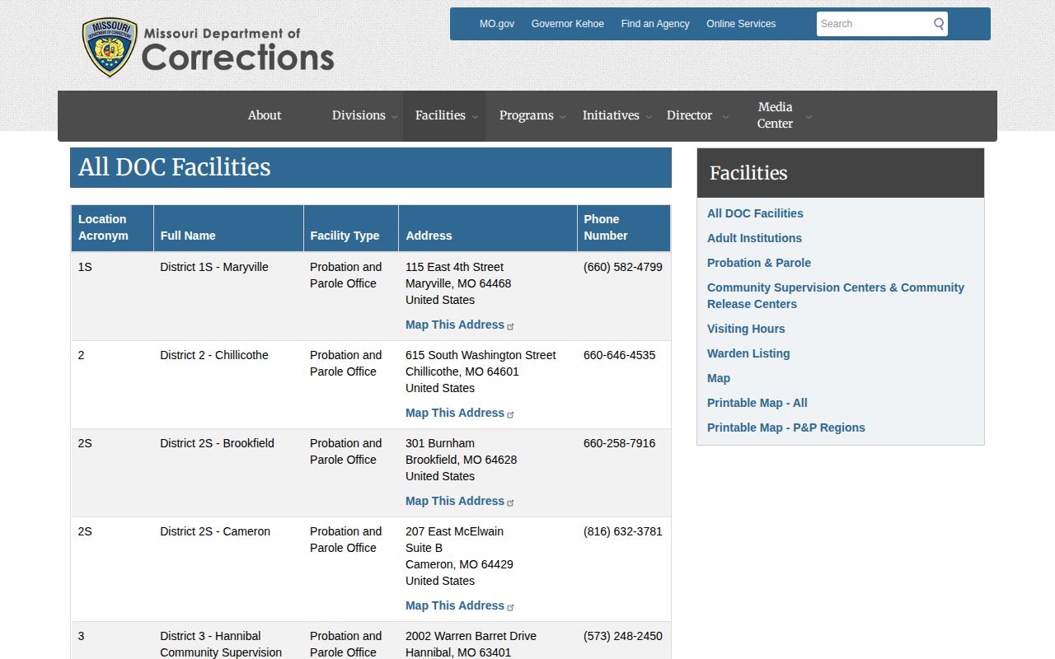Image resolution: width=1055 pixels, height=659 pixels.
Task: Open Visiting Hours sidebar link
Action: pos(746,329)
